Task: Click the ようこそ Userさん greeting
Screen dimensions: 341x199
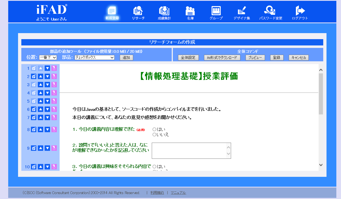Action: (51, 19)
